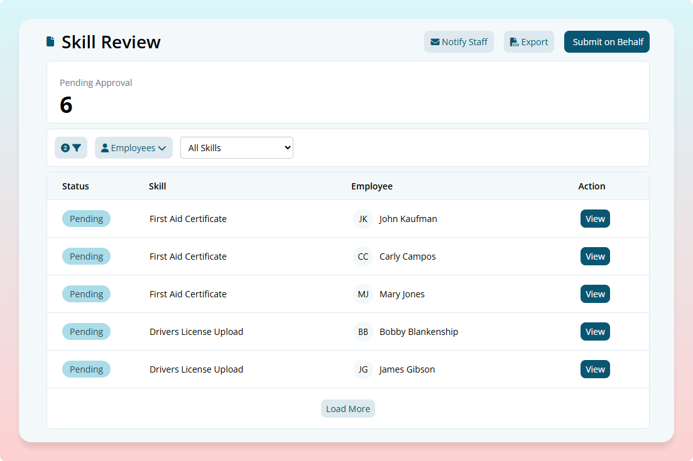Click the Pending badge on Mary Jones's row
The height and width of the screenshot is (461, 693).
pos(86,294)
